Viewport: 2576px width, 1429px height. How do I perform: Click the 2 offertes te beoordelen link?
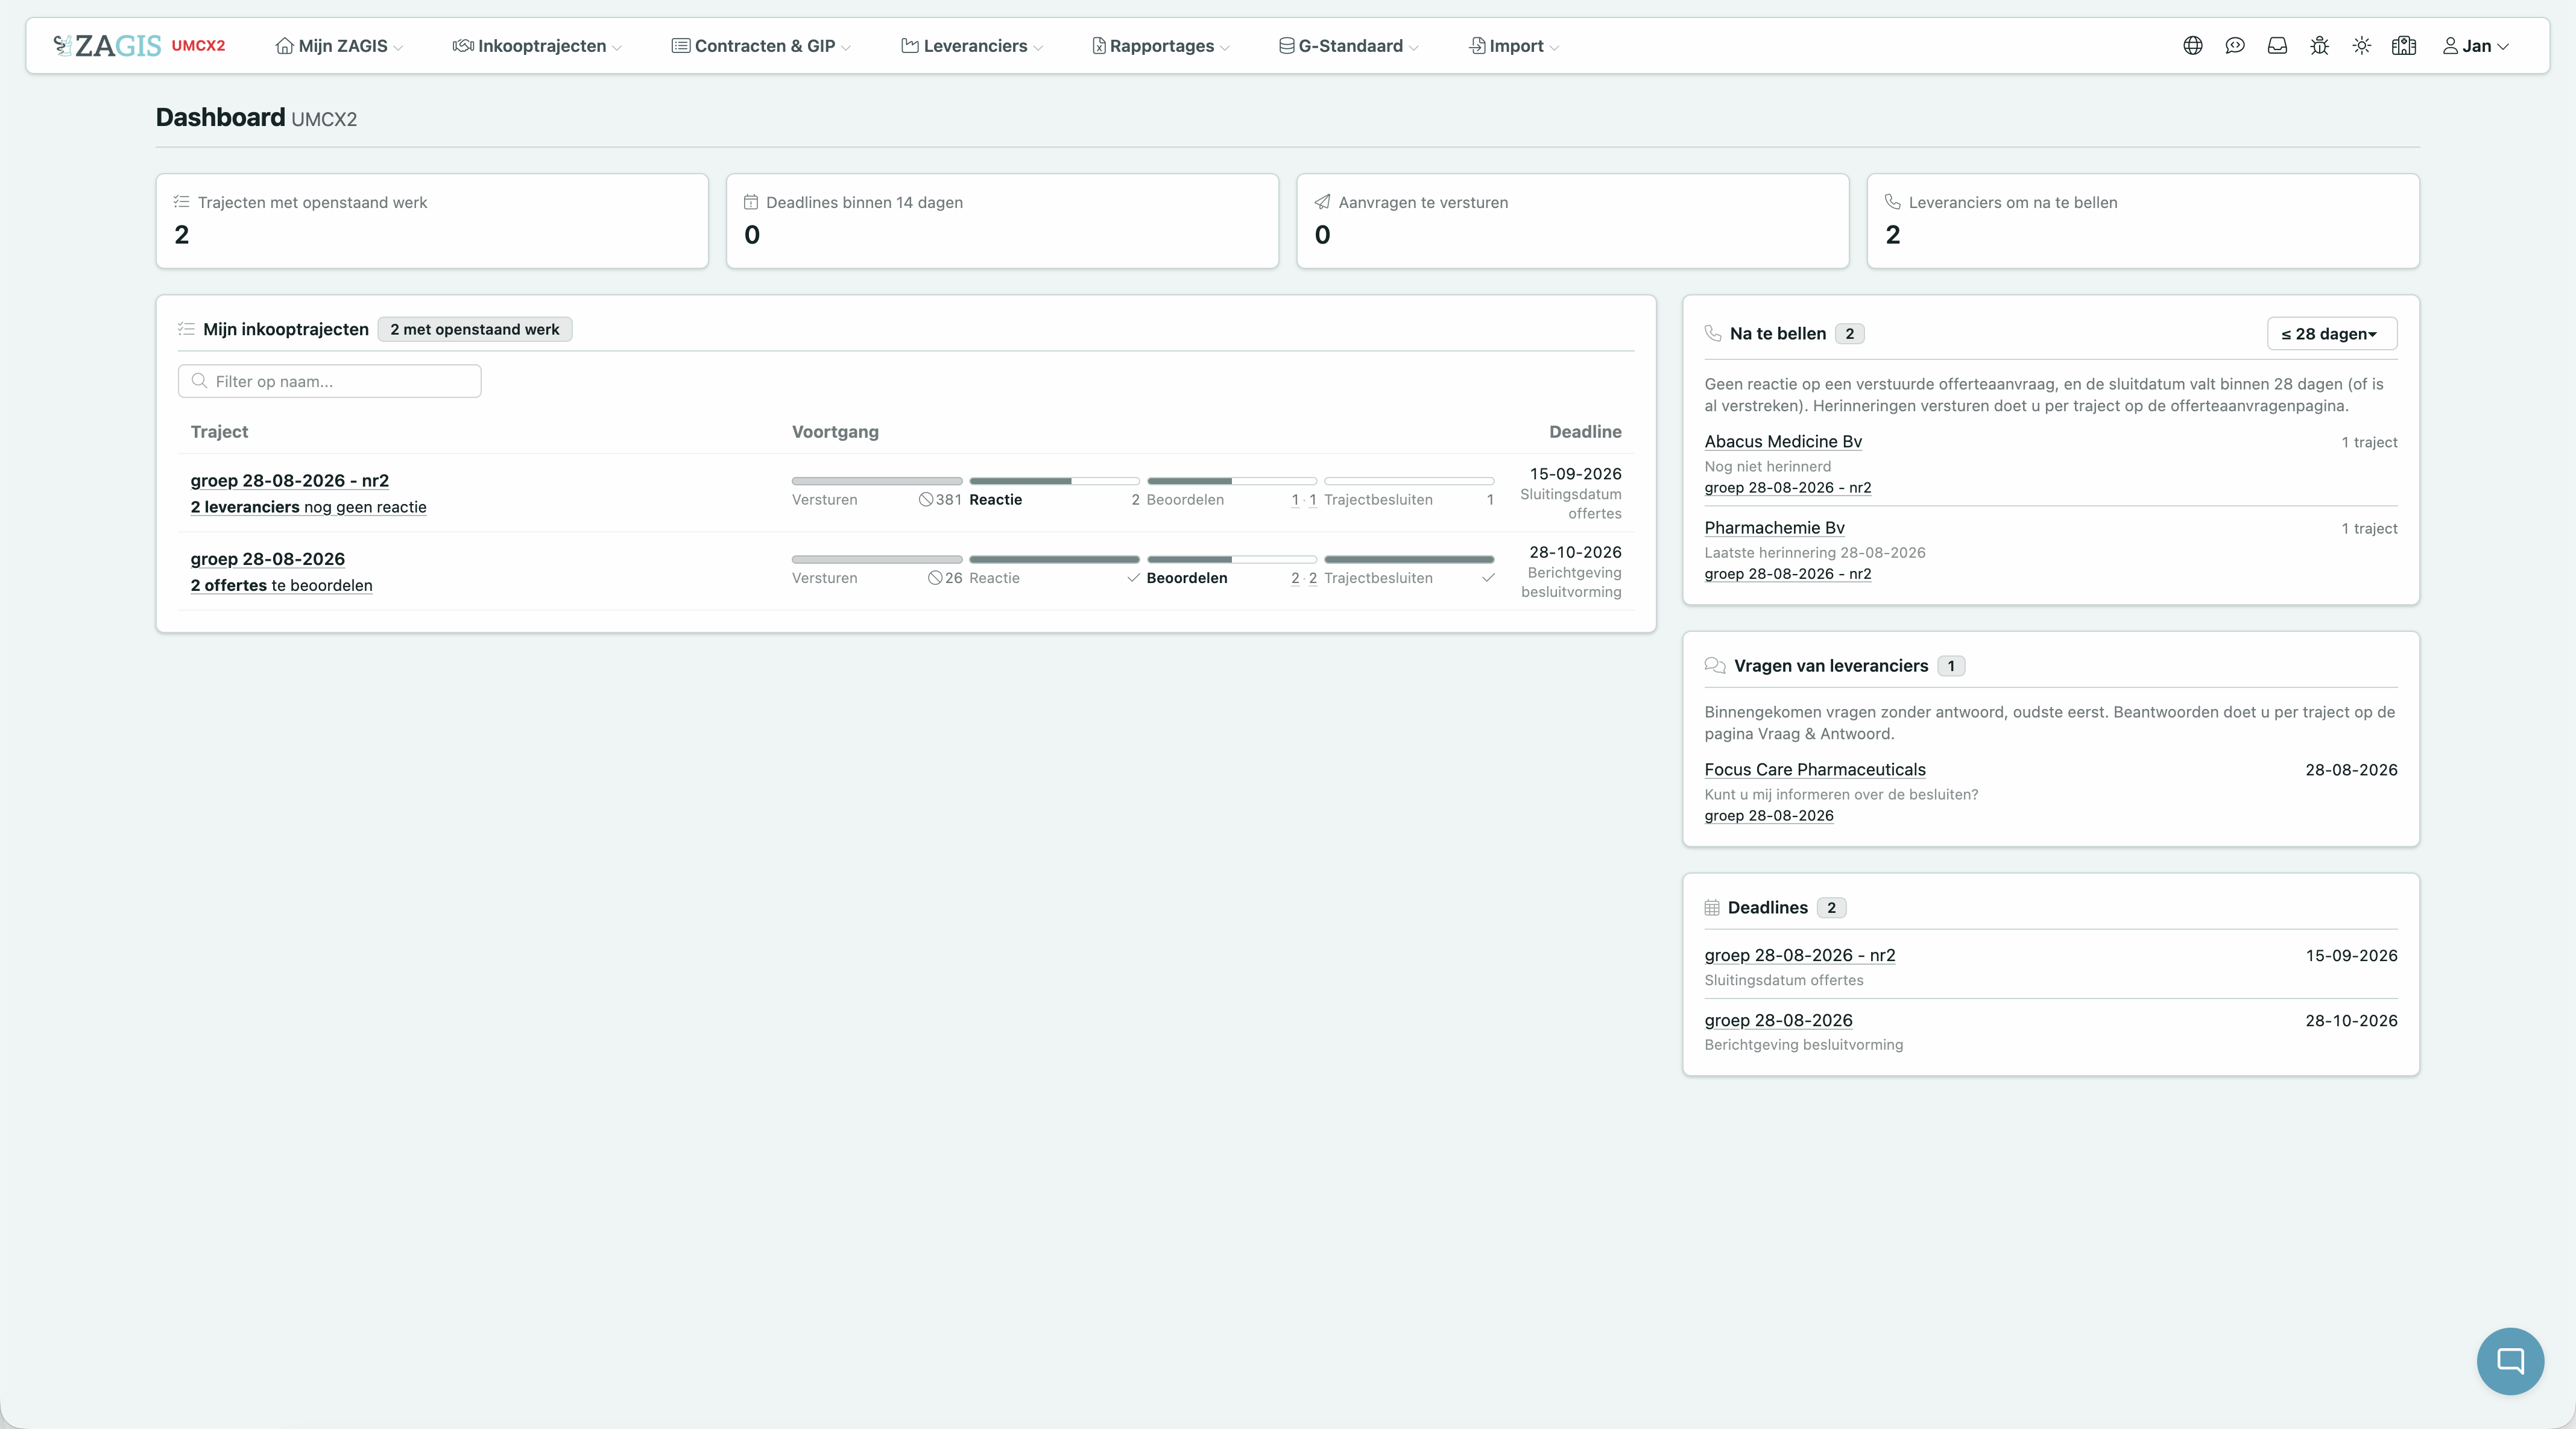tap(281, 585)
